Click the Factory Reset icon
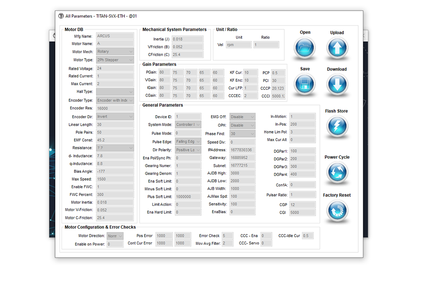This screenshot has width=426, height=284. tap(337, 211)
